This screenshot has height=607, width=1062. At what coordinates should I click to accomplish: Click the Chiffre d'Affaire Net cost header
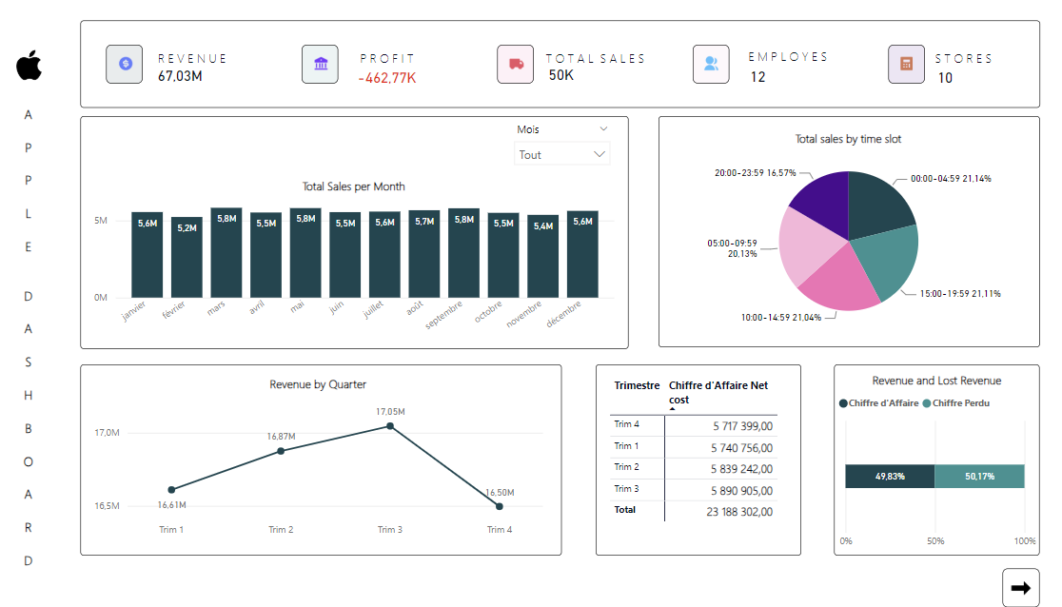tap(718, 392)
